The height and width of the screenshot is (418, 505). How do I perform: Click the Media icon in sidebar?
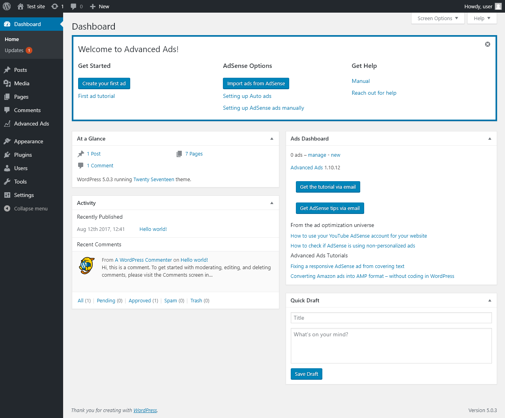(x=7, y=83)
